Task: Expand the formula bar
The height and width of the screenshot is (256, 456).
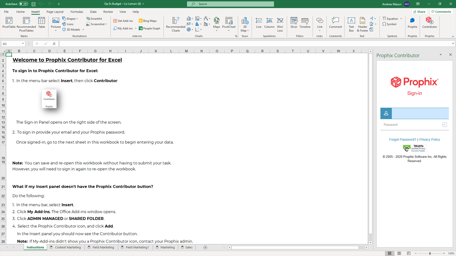Action: (453, 44)
